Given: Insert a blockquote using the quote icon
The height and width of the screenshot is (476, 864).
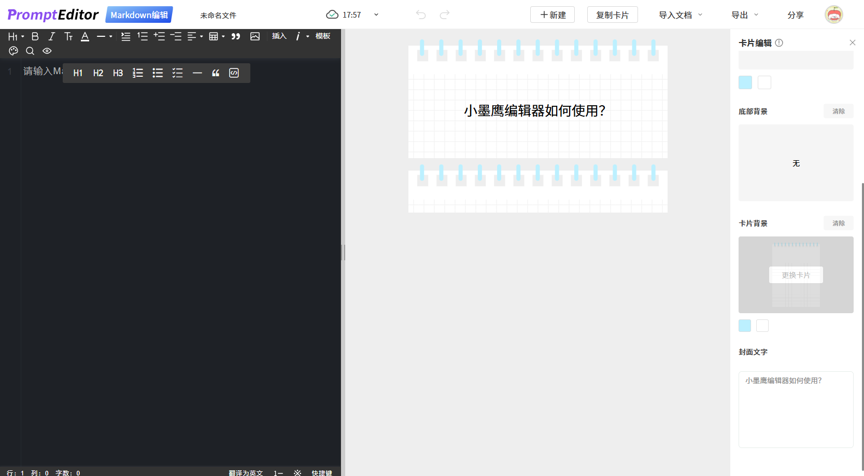Looking at the screenshot, I should (236, 36).
